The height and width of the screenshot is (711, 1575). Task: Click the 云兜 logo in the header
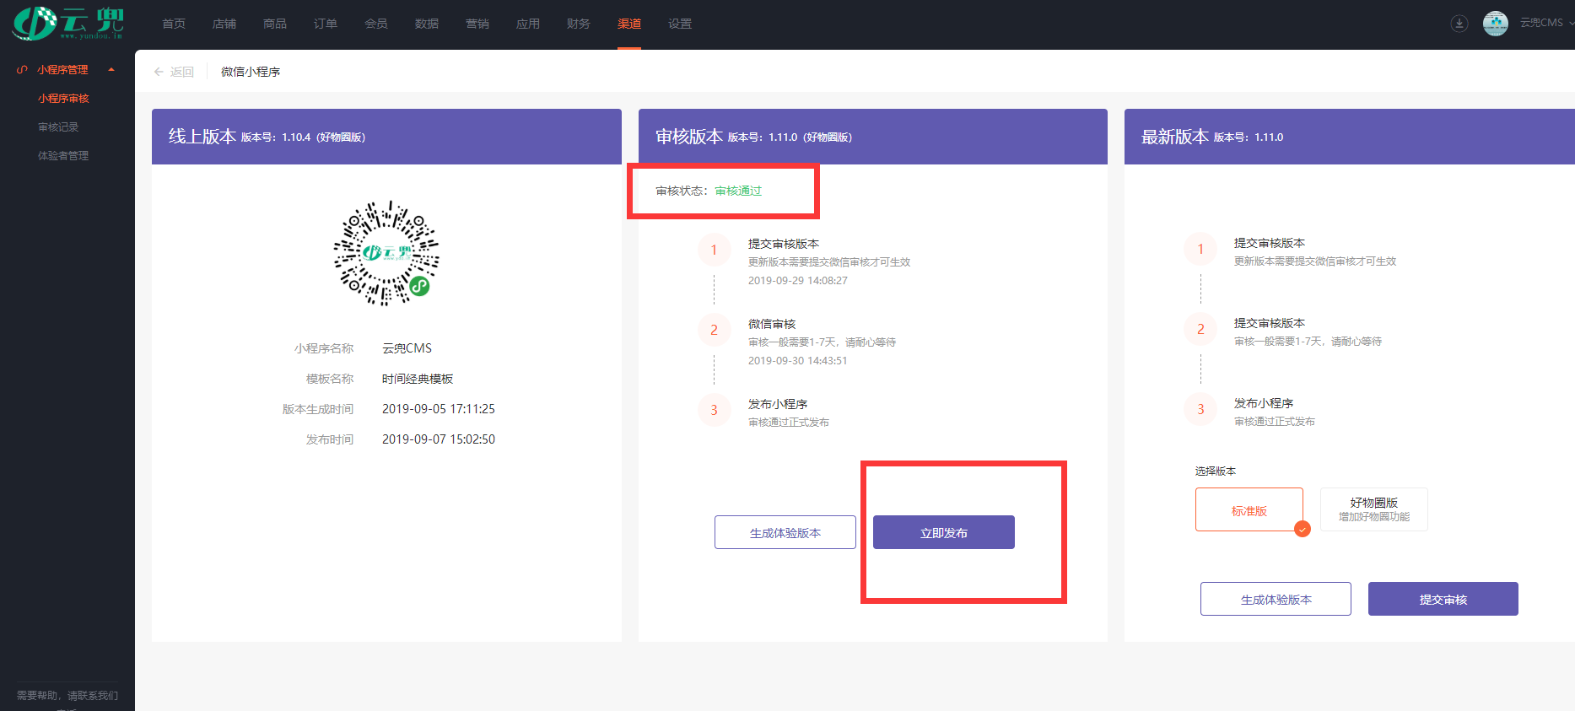[68, 23]
